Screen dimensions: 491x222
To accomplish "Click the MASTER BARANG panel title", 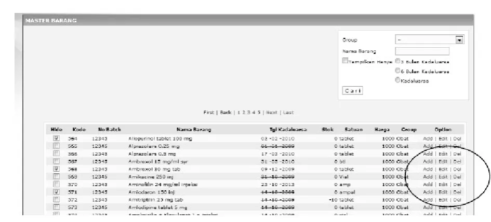I will [51, 21].
